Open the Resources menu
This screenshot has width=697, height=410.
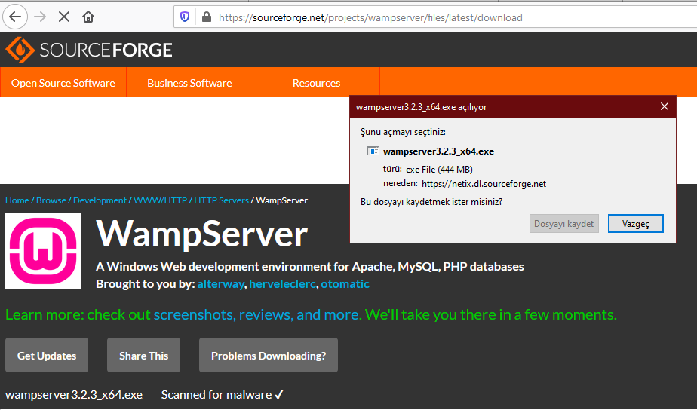click(316, 83)
